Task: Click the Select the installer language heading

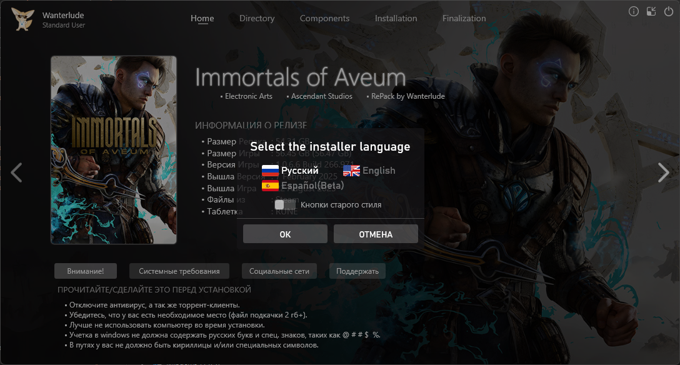Action: tap(330, 146)
